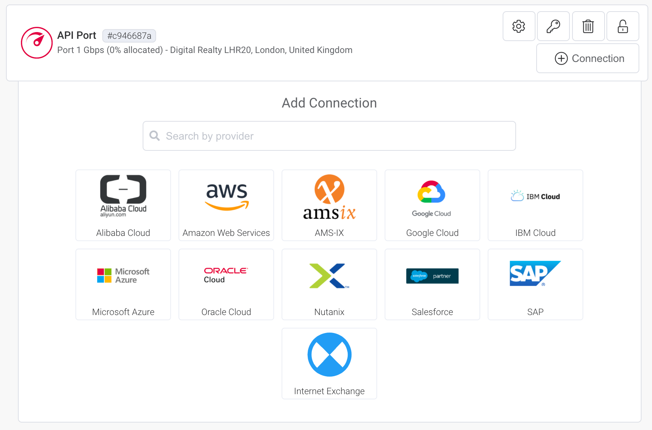The image size is (652, 430).
Task: Pick the SAP connection tile
Action: (535, 284)
